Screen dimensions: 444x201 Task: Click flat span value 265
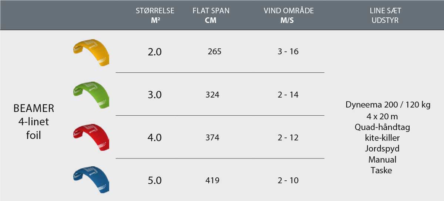[215, 52]
